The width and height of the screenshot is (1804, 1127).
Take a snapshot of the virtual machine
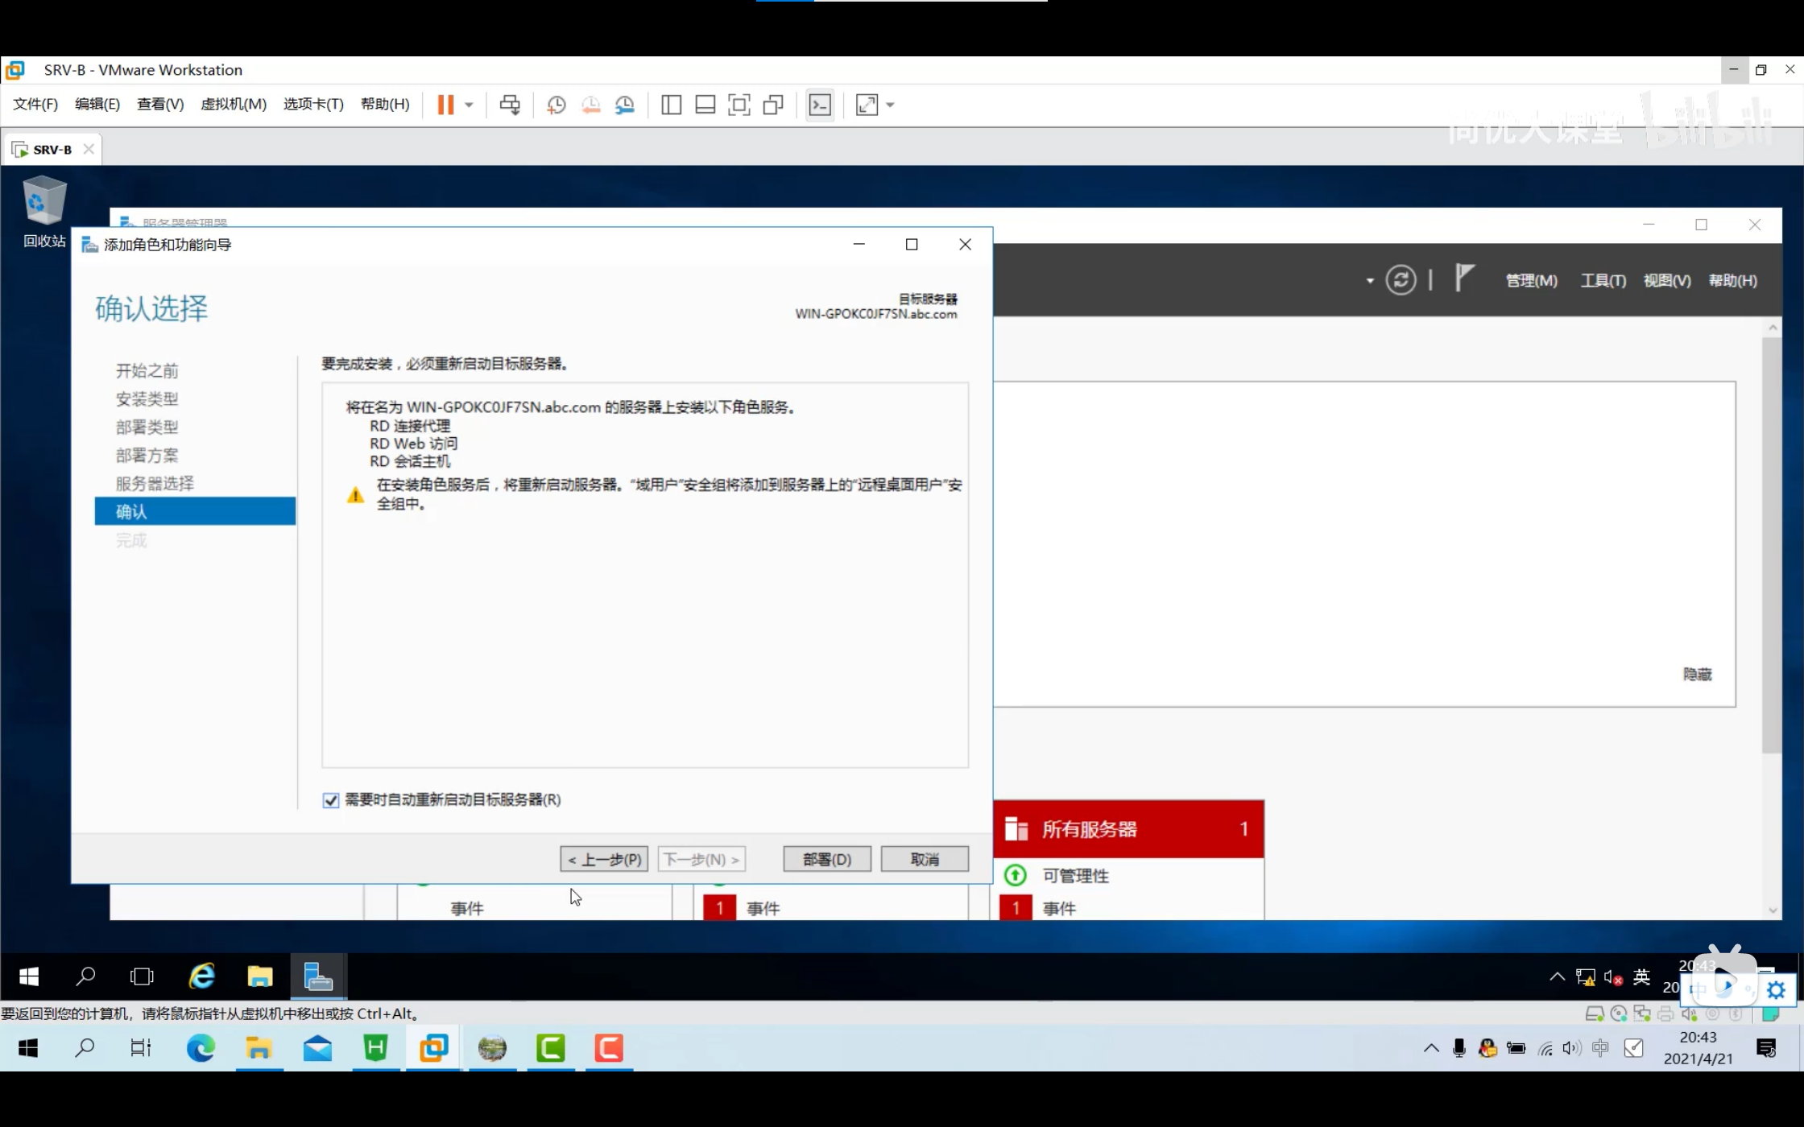click(x=556, y=105)
